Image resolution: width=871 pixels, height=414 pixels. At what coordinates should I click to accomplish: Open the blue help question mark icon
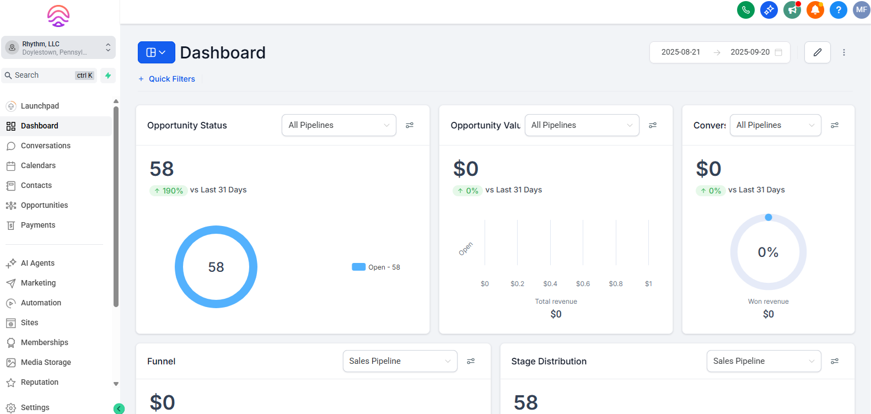838,10
